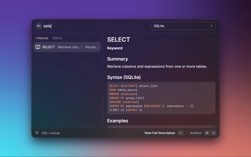
Task: Click the SELECT heading in detail pane
Action: [x=118, y=40]
